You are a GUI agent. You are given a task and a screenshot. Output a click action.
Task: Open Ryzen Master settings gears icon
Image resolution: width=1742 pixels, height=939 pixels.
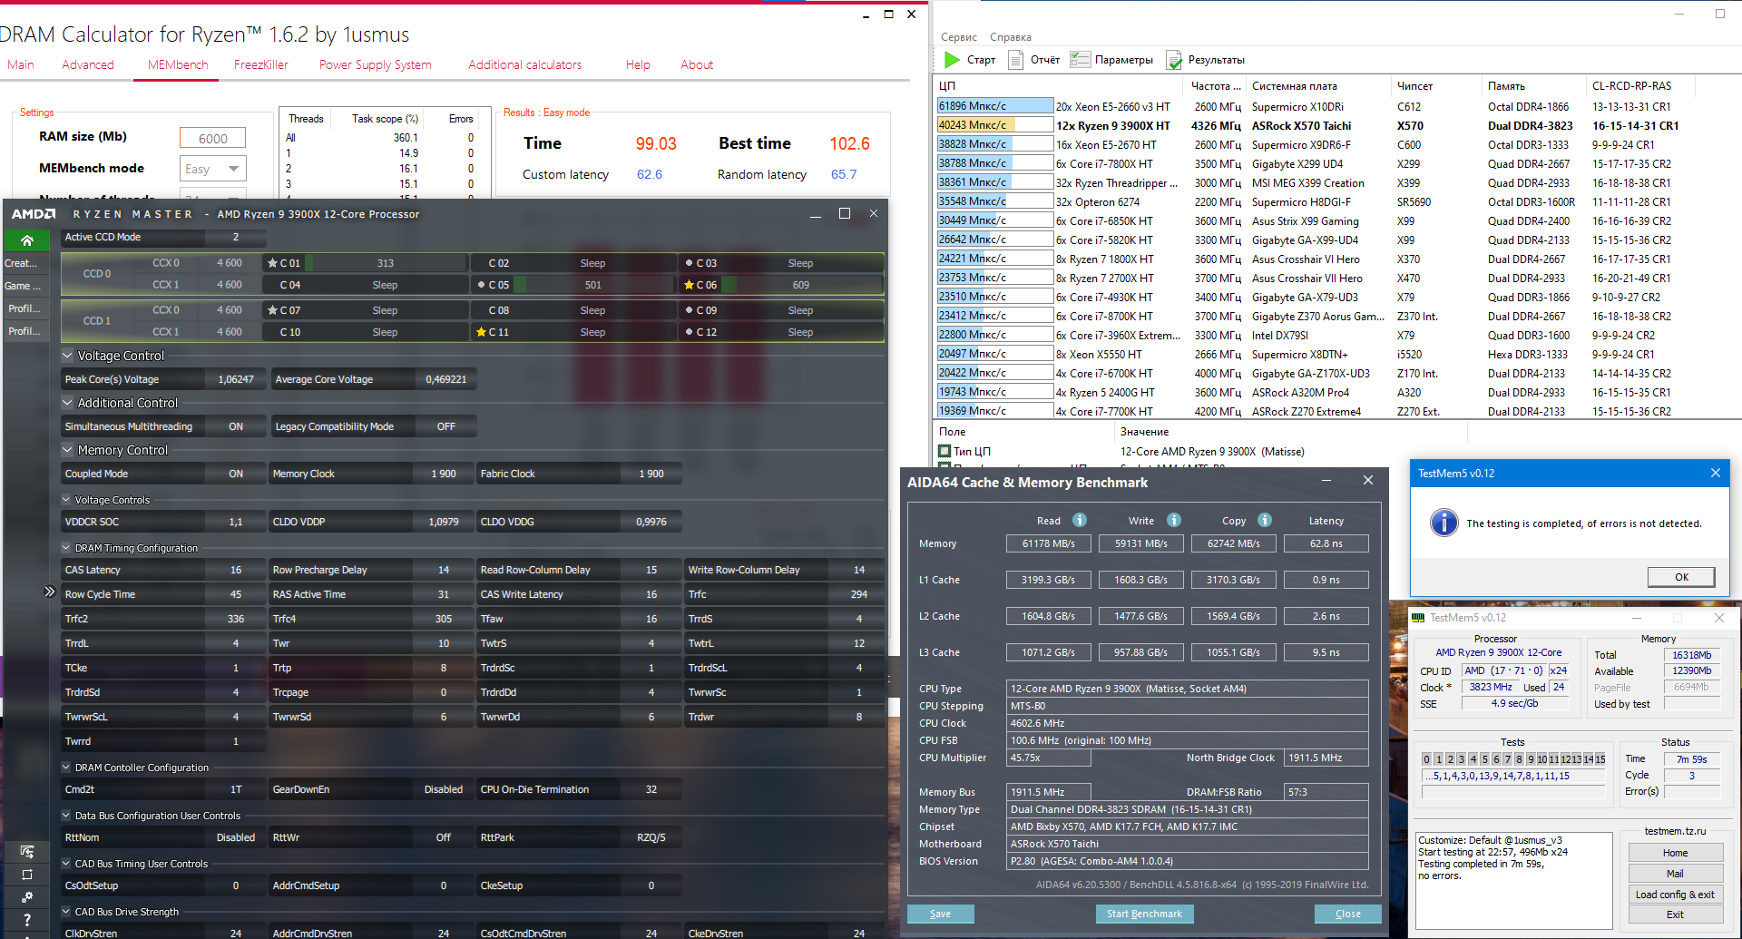click(x=27, y=896)
